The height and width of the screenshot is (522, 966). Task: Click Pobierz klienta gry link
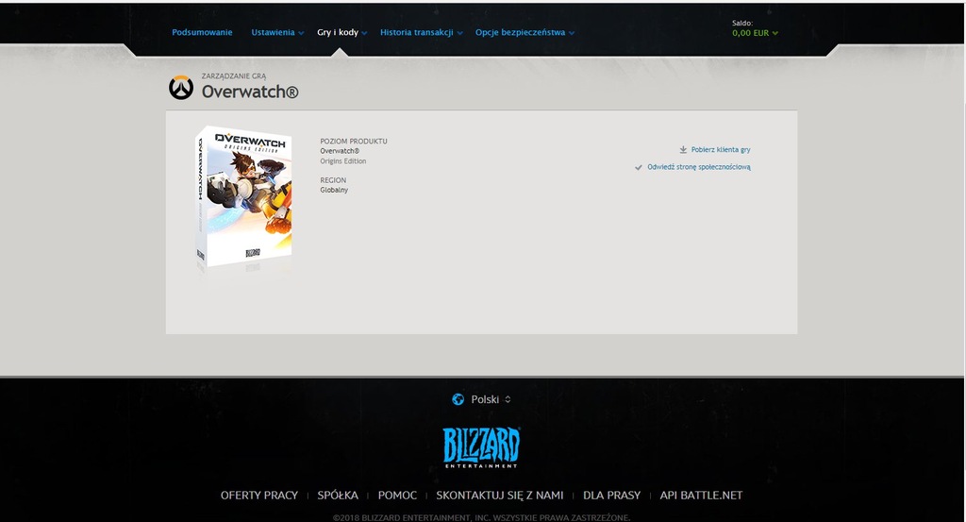(721, 150)
